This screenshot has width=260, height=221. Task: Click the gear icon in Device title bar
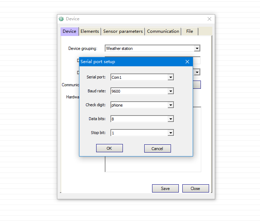(x=61, y=19)
